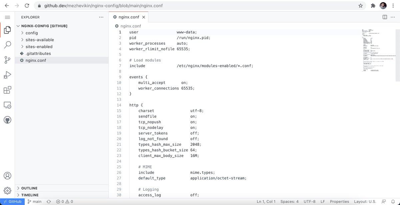Screen dimensions: 400x205
Task: Click the browser back arrow
Action: [7, 6]
